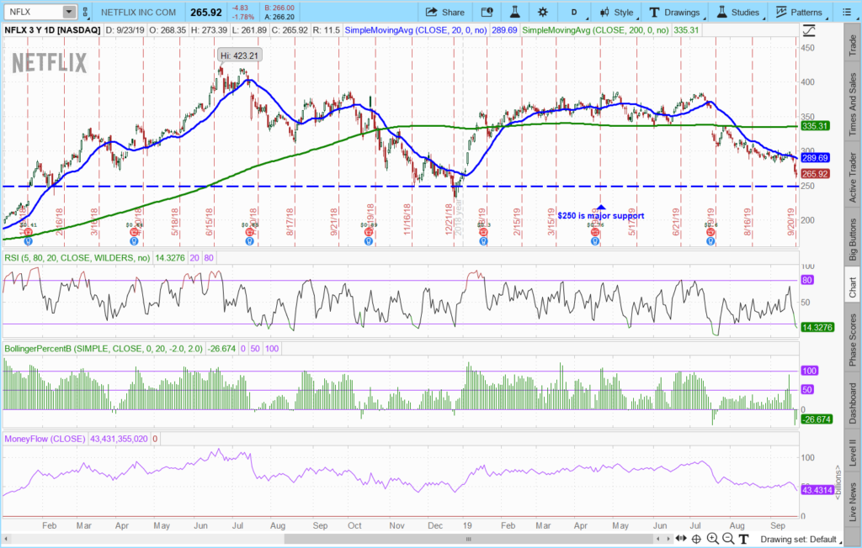The image size is (862, 548).
Task: Open chart settings with the gear icon
Action: [x=542, y=12]
